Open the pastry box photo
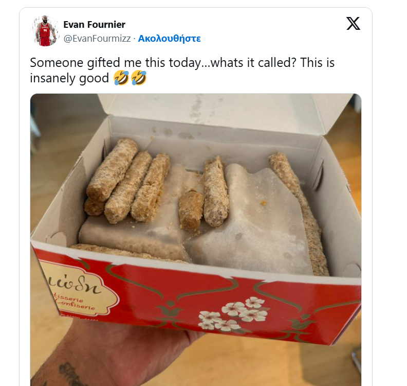This screenshot has height=386, width=407. click(196, 240)
